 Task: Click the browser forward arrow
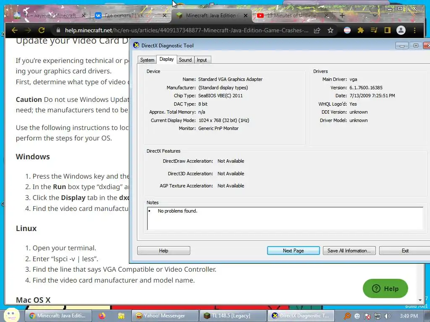[28, 30]
